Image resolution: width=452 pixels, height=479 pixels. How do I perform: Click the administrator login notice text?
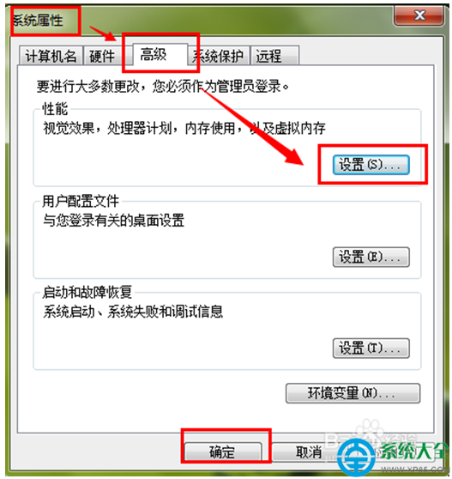pyautogui.click(x=163, y=87)
